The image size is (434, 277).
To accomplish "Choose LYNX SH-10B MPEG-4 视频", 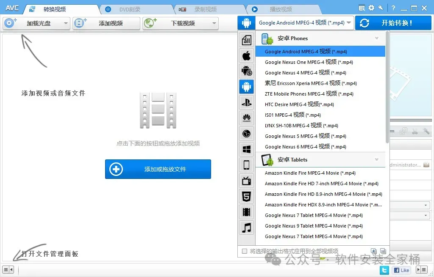I will (x=320, y=126).
